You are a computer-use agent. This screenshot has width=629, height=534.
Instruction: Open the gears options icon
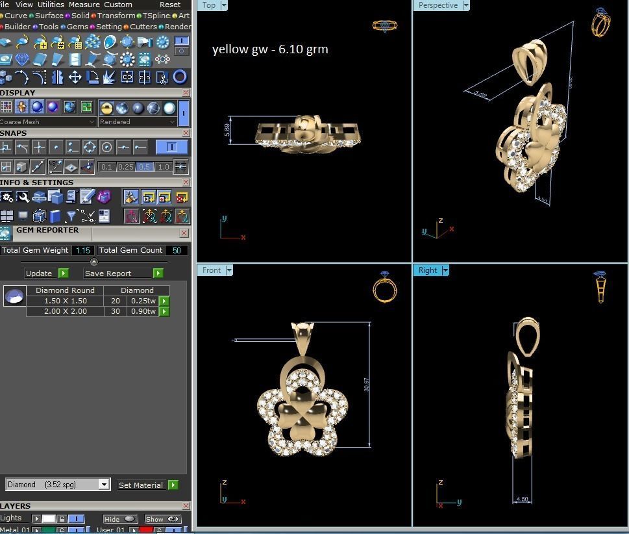(x=7, y=197)
